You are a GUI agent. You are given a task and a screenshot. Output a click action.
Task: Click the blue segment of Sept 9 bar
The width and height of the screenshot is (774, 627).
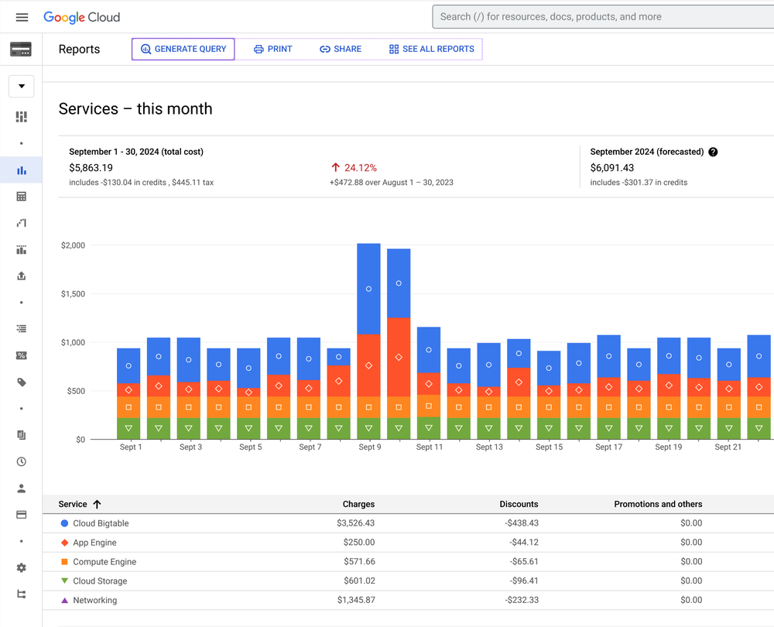pos(368,289)
